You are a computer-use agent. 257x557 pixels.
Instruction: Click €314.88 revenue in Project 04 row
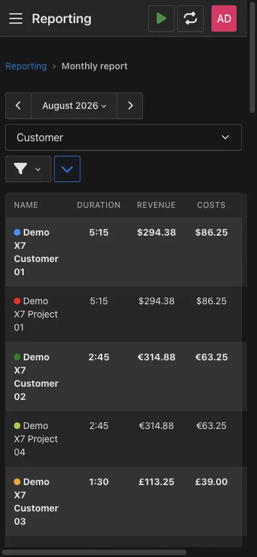pyautogui.click(x=156, y=426)
